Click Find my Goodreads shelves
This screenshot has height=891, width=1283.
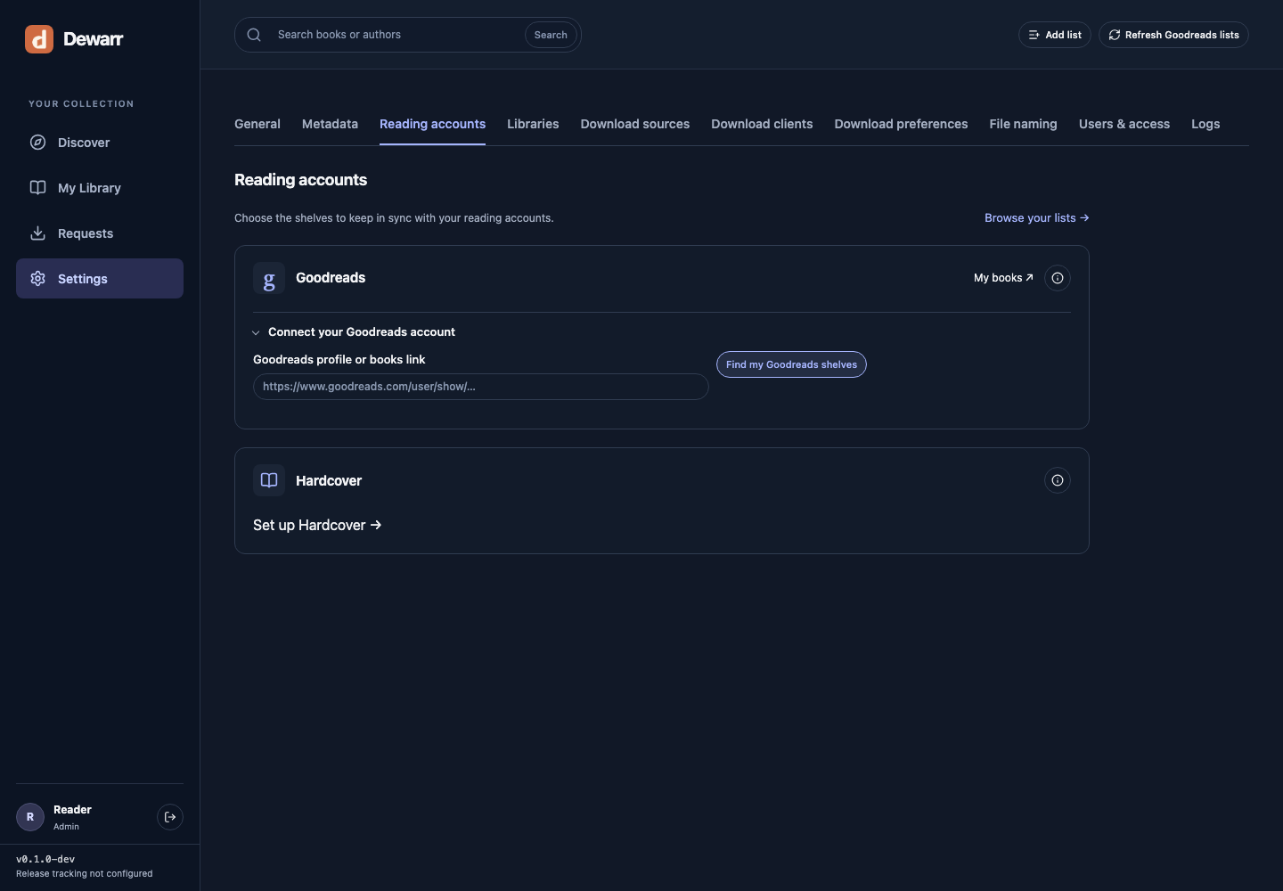791,364
